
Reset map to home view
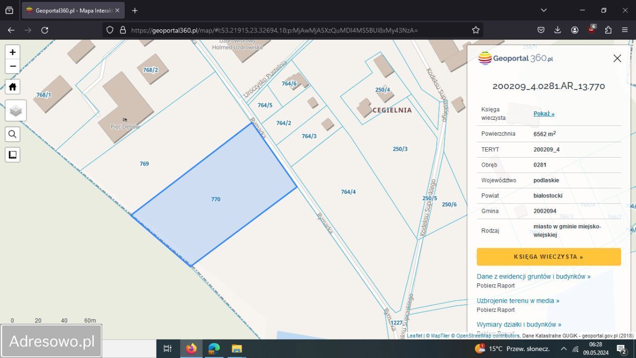pos(13,87)
